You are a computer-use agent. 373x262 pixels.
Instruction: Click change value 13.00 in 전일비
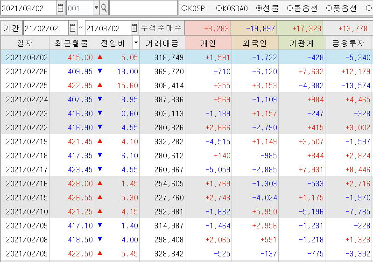128,71
